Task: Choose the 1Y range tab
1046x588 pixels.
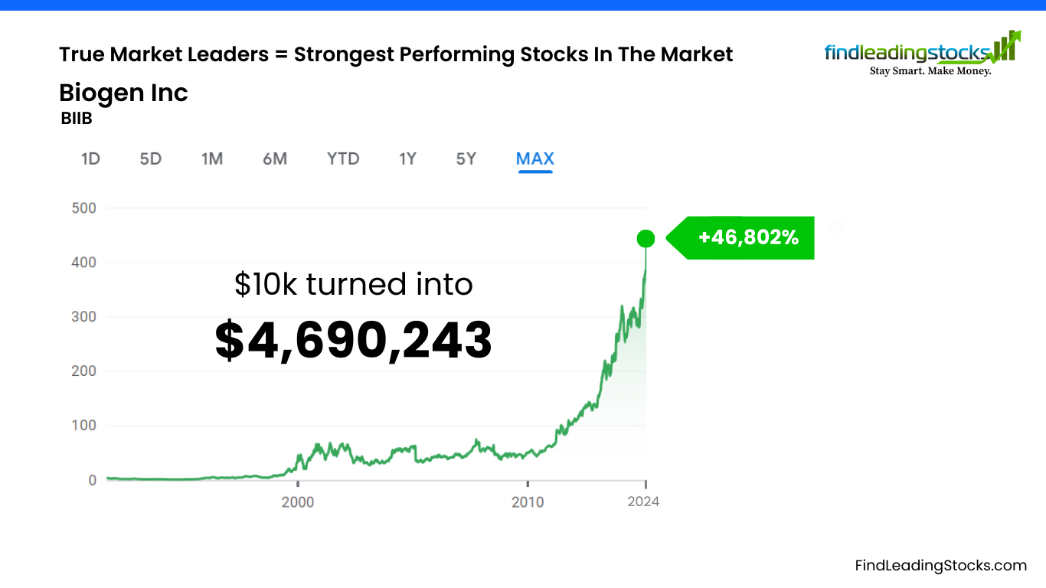Action: pos(407,158)
